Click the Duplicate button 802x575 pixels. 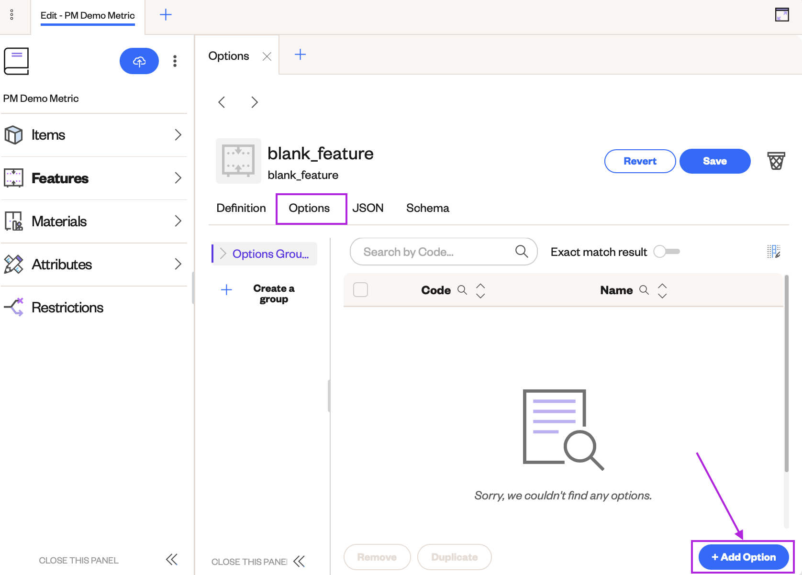pos(455,557)
